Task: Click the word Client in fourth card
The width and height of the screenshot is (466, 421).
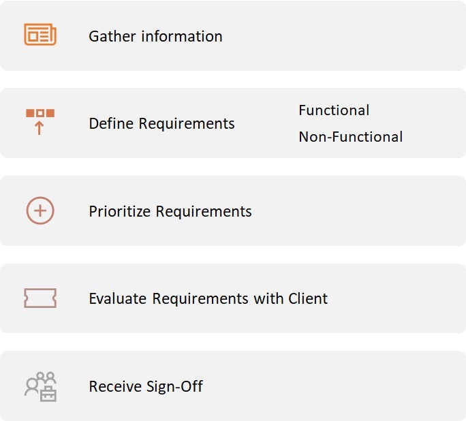Action: [308, 298]
